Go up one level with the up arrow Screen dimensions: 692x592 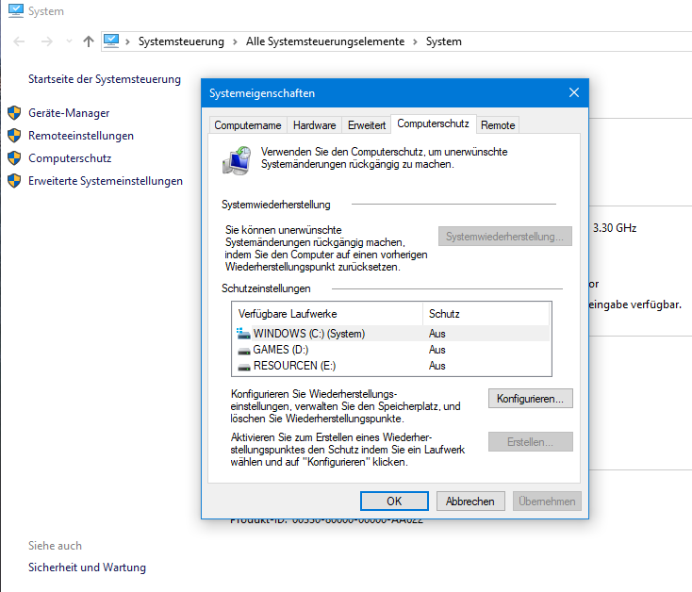pyautogui.click(x=89, y=41)
